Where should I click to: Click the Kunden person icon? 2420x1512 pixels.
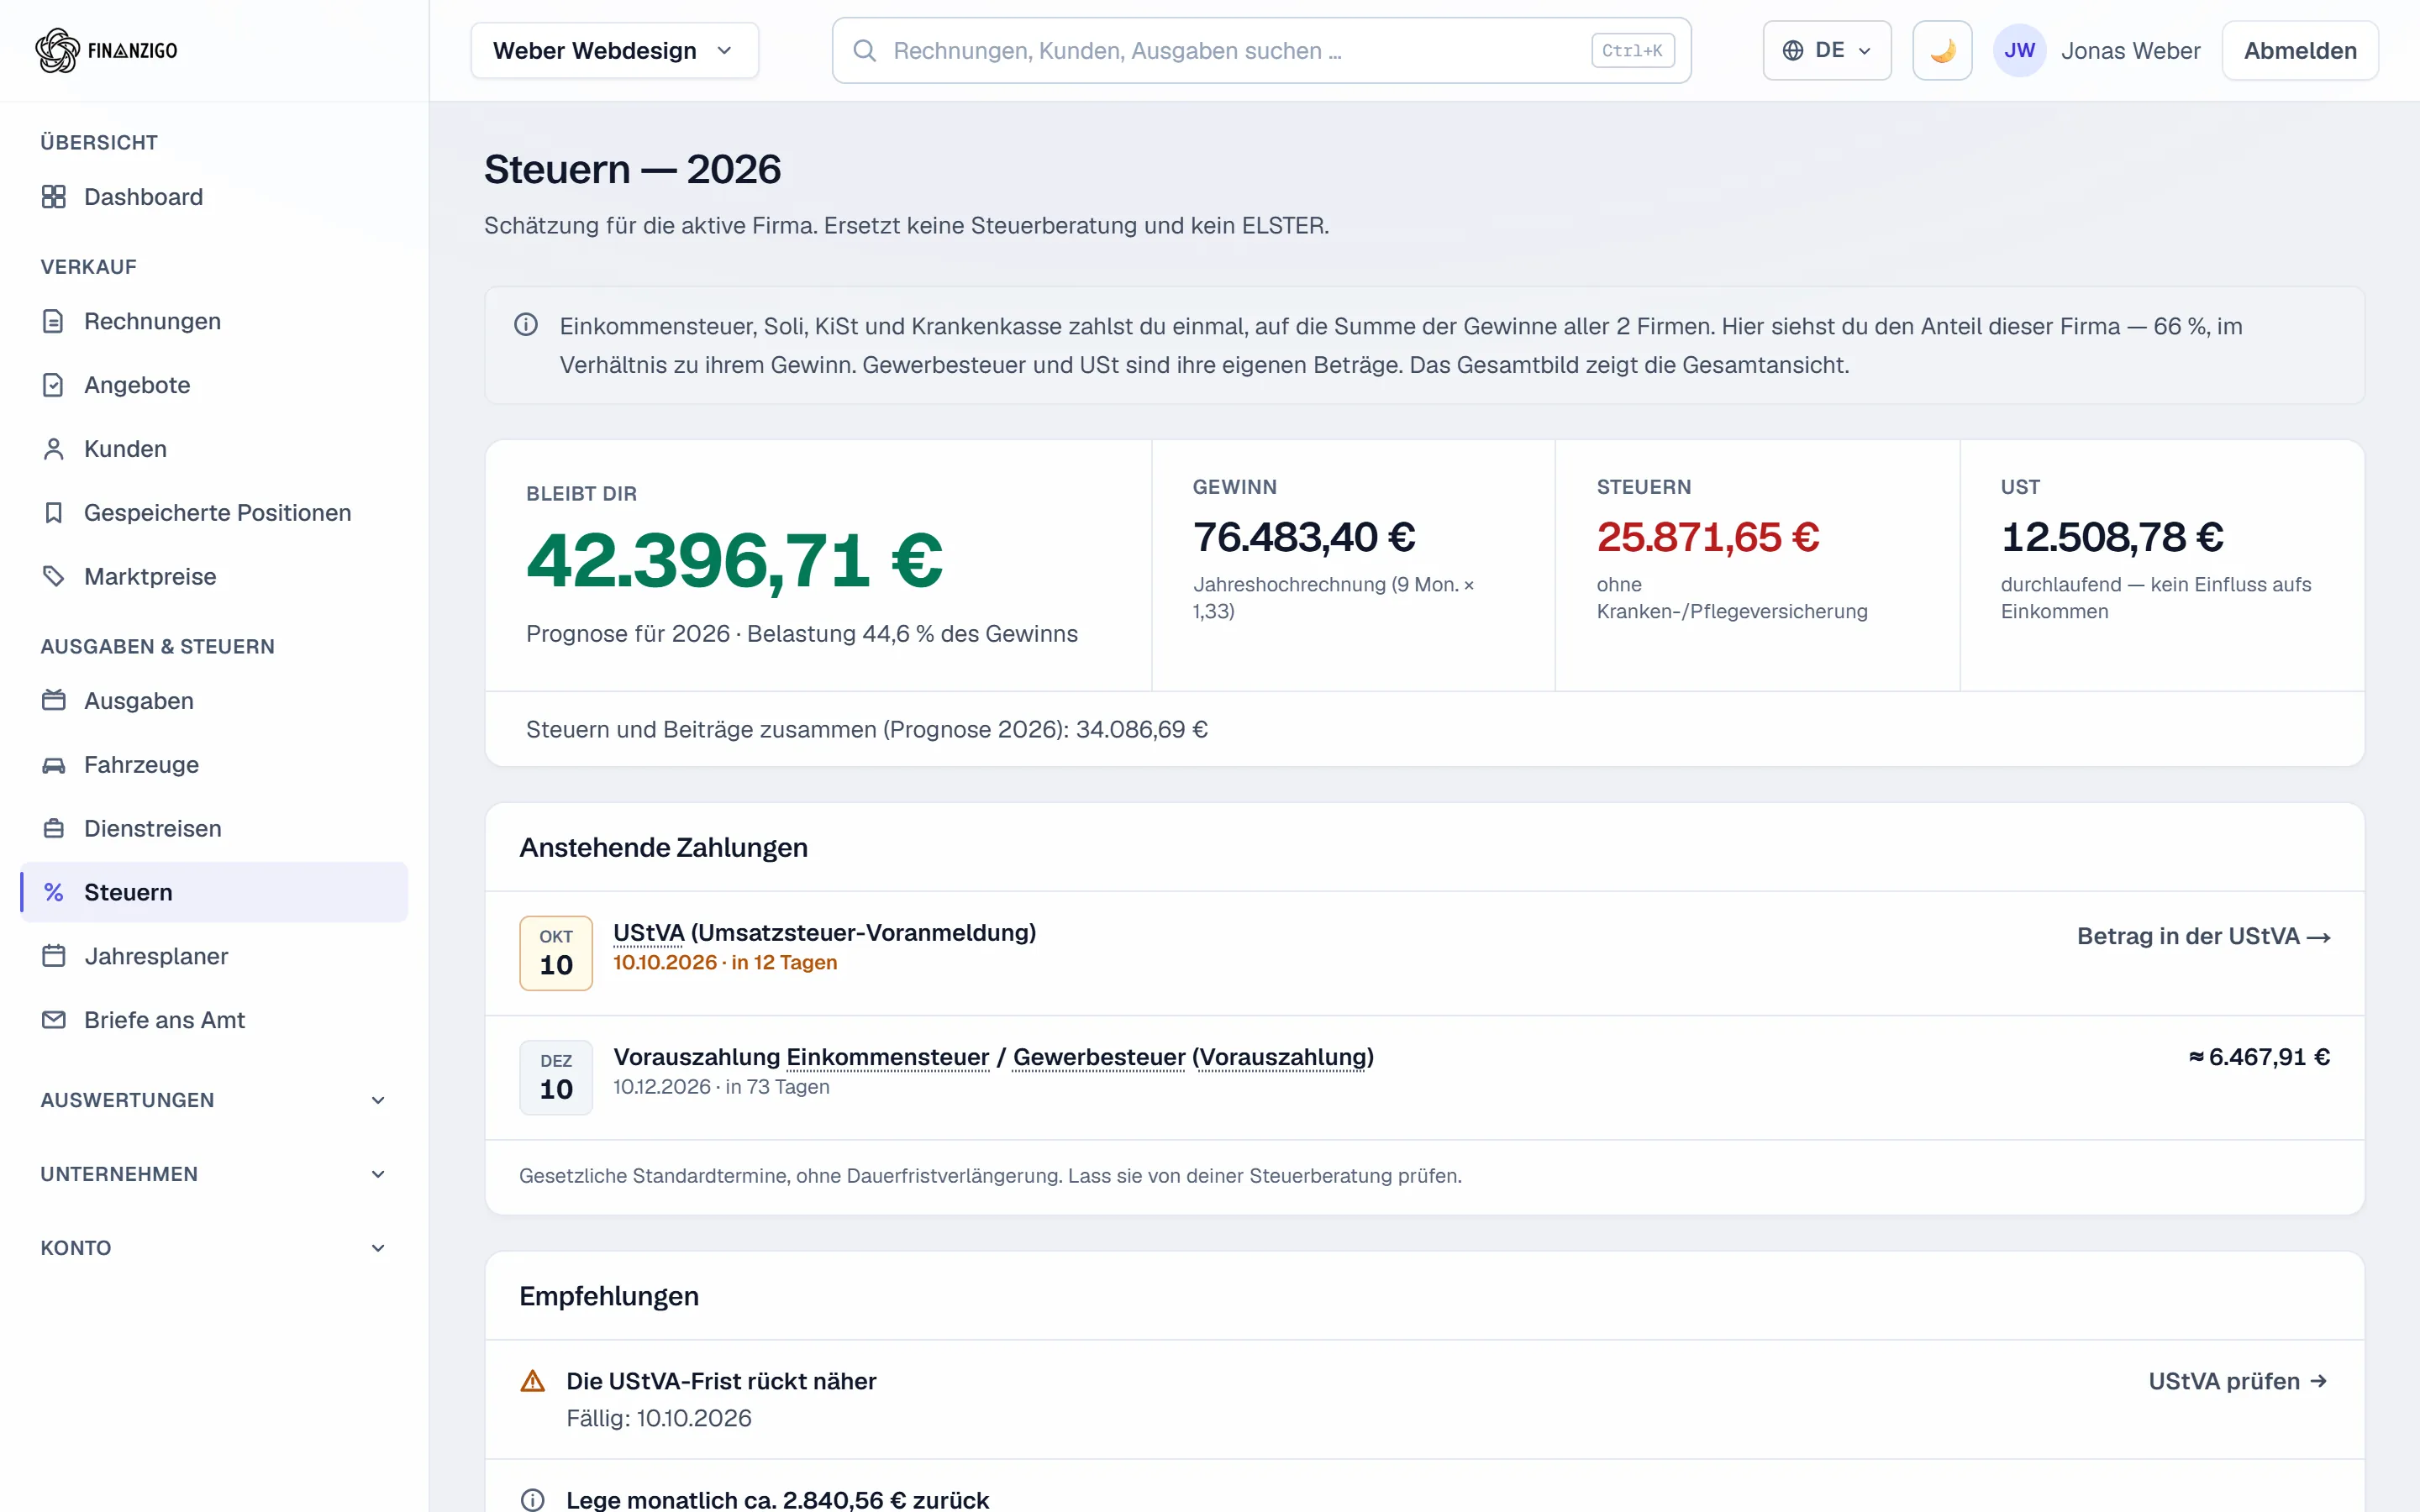pos(54,449)
